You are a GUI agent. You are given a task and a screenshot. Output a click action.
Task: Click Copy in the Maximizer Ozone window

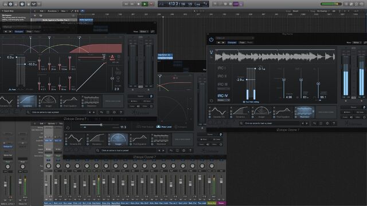tap(242, 42)
